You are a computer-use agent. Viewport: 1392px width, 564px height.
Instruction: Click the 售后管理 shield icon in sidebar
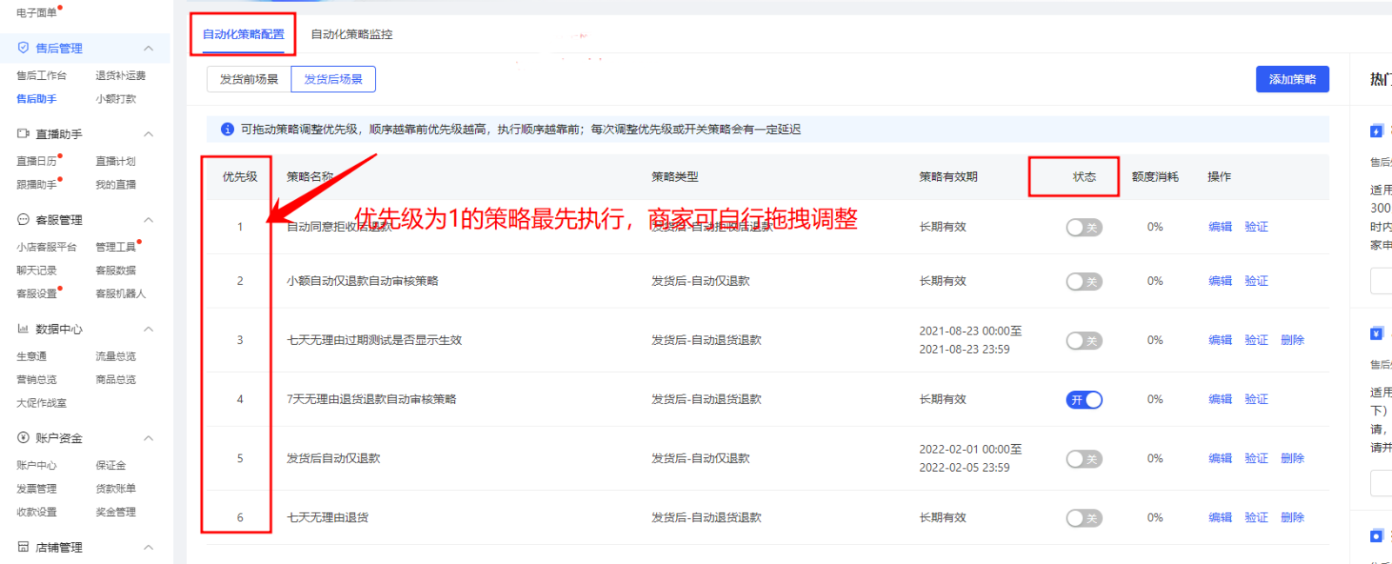(x=23, y=48)
